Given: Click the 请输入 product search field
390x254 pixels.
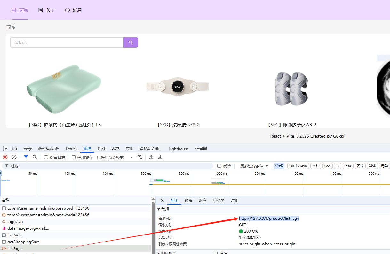Looking at the screenshot, I should [67, 42].
